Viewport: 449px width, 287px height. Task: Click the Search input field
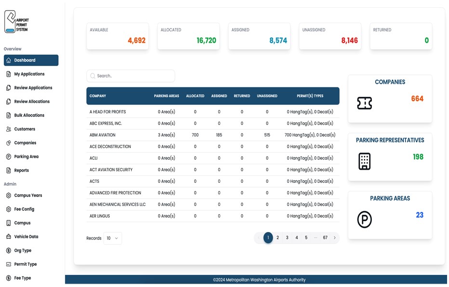click(131, 76)
